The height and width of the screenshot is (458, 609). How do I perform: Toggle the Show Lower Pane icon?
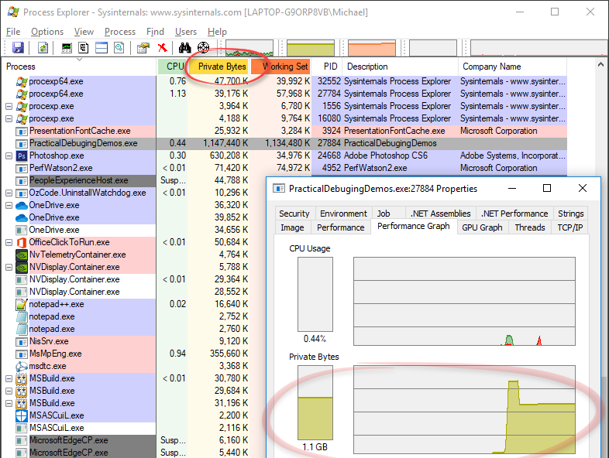click(101, 48)
